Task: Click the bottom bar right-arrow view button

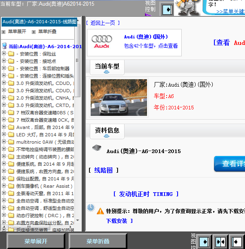Action: [204, 242]
